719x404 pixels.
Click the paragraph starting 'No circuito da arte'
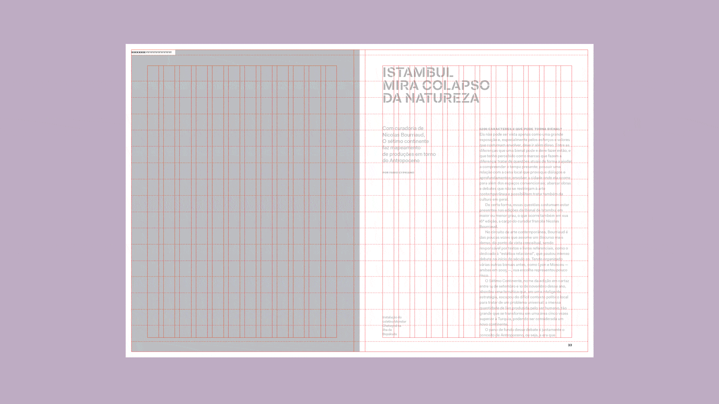point(524,232)
